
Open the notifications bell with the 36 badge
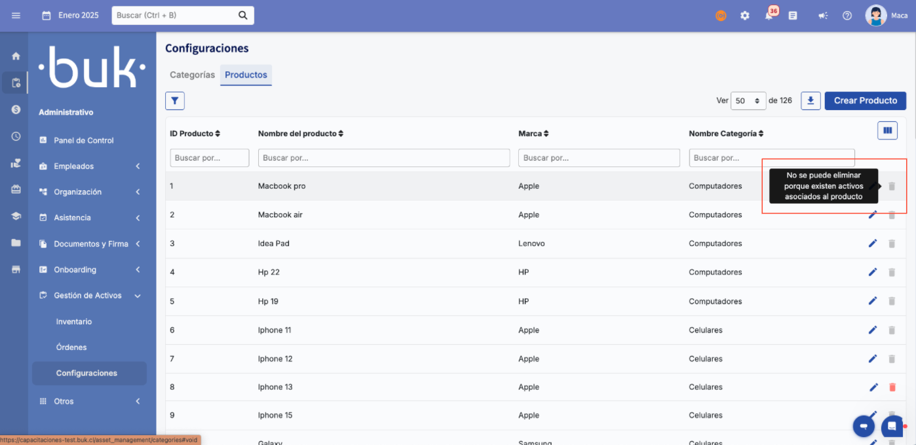click(x=769, y=16)
